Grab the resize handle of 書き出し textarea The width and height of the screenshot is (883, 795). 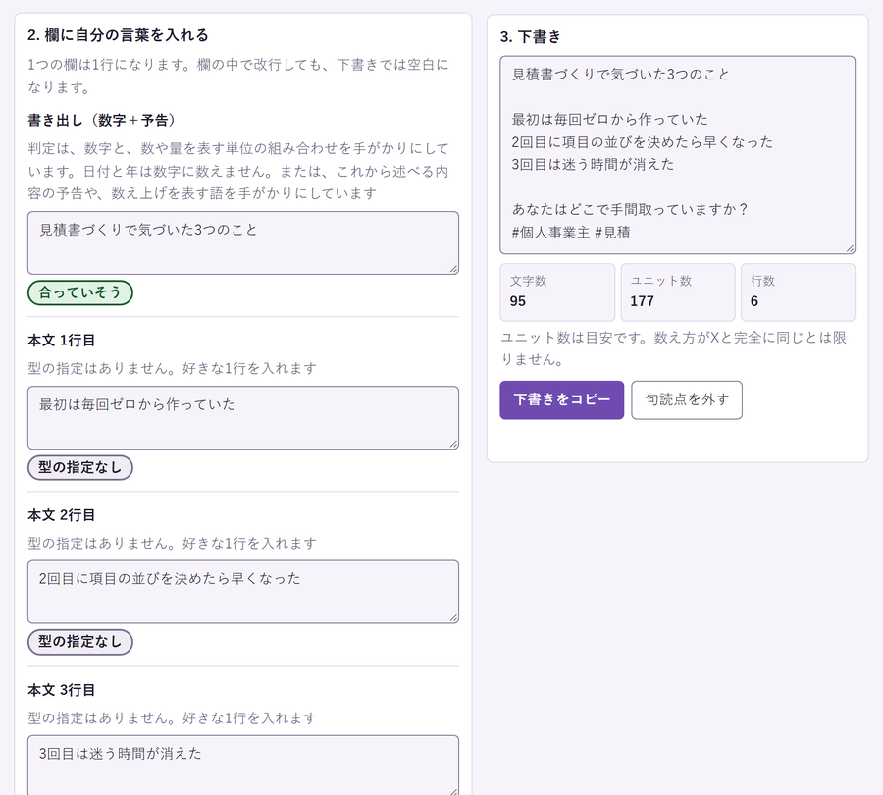pos(453,269)
